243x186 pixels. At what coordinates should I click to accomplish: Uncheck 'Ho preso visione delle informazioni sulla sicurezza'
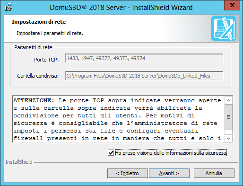coord(111,153)
